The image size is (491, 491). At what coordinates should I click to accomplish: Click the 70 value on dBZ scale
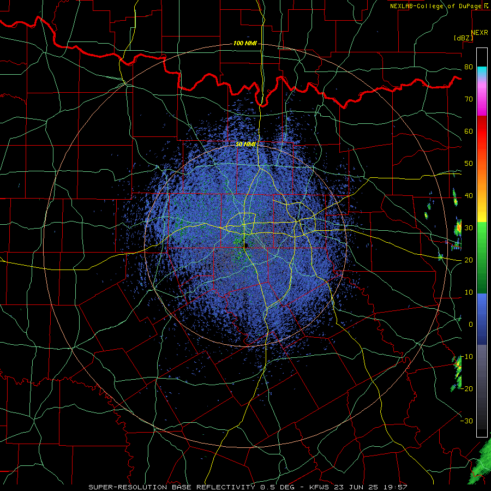469,99
